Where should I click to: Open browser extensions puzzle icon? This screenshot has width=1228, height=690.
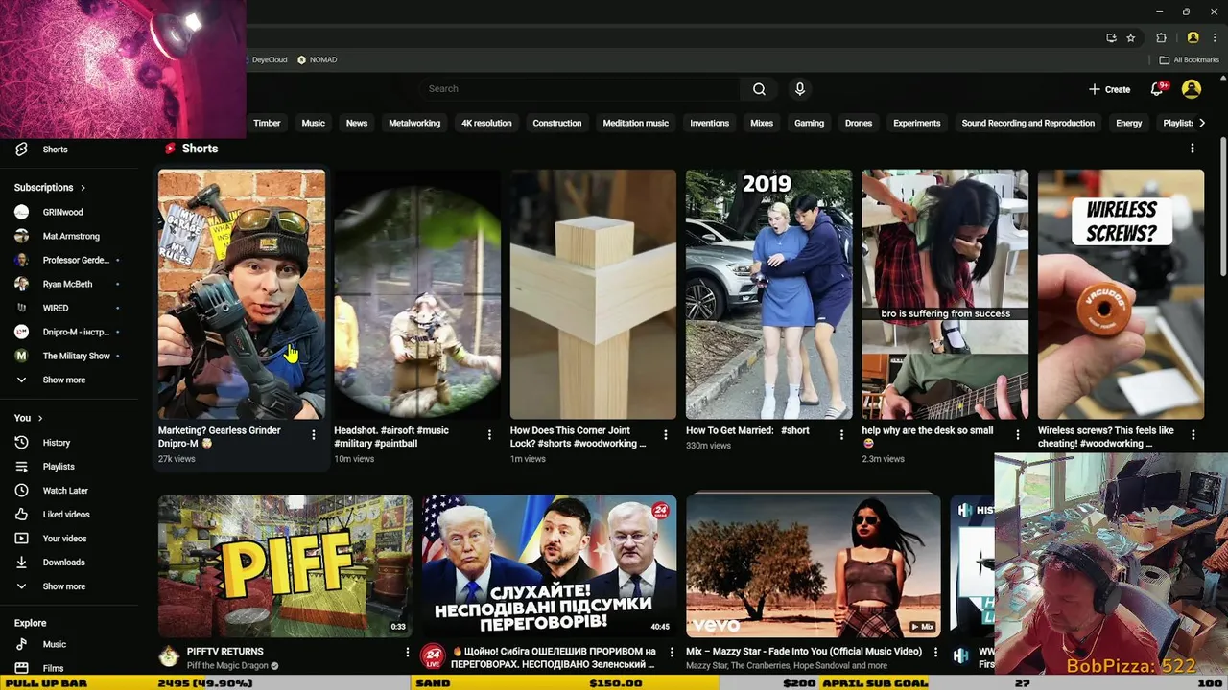click(1161, 38)
